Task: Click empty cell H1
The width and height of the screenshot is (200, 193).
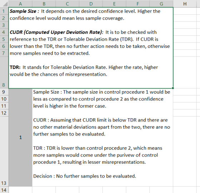Action: pyautogui.click(x=185, y=11)
